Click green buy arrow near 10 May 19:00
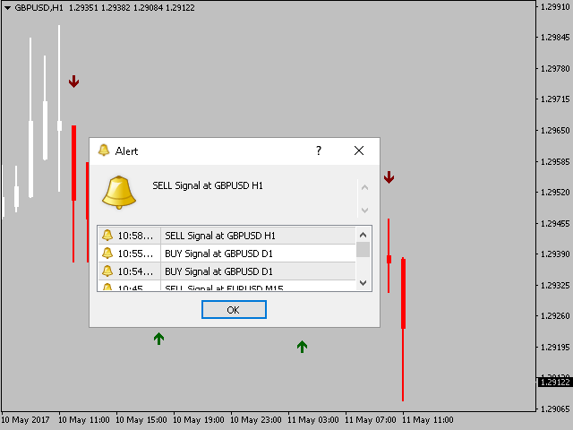This screenshot has width=573, height=430. (158, 339)
